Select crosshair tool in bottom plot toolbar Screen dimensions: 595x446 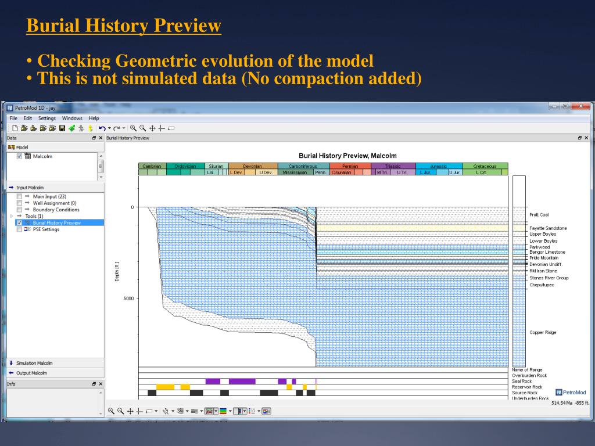click(x=139, y=411)
